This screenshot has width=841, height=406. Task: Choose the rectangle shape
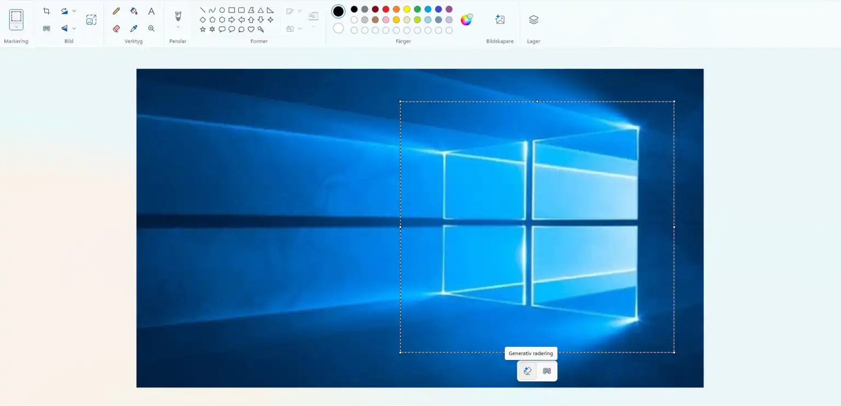(x=232, y=10)
